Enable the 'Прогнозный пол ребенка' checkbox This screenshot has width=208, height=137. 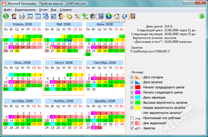(132, 118)
